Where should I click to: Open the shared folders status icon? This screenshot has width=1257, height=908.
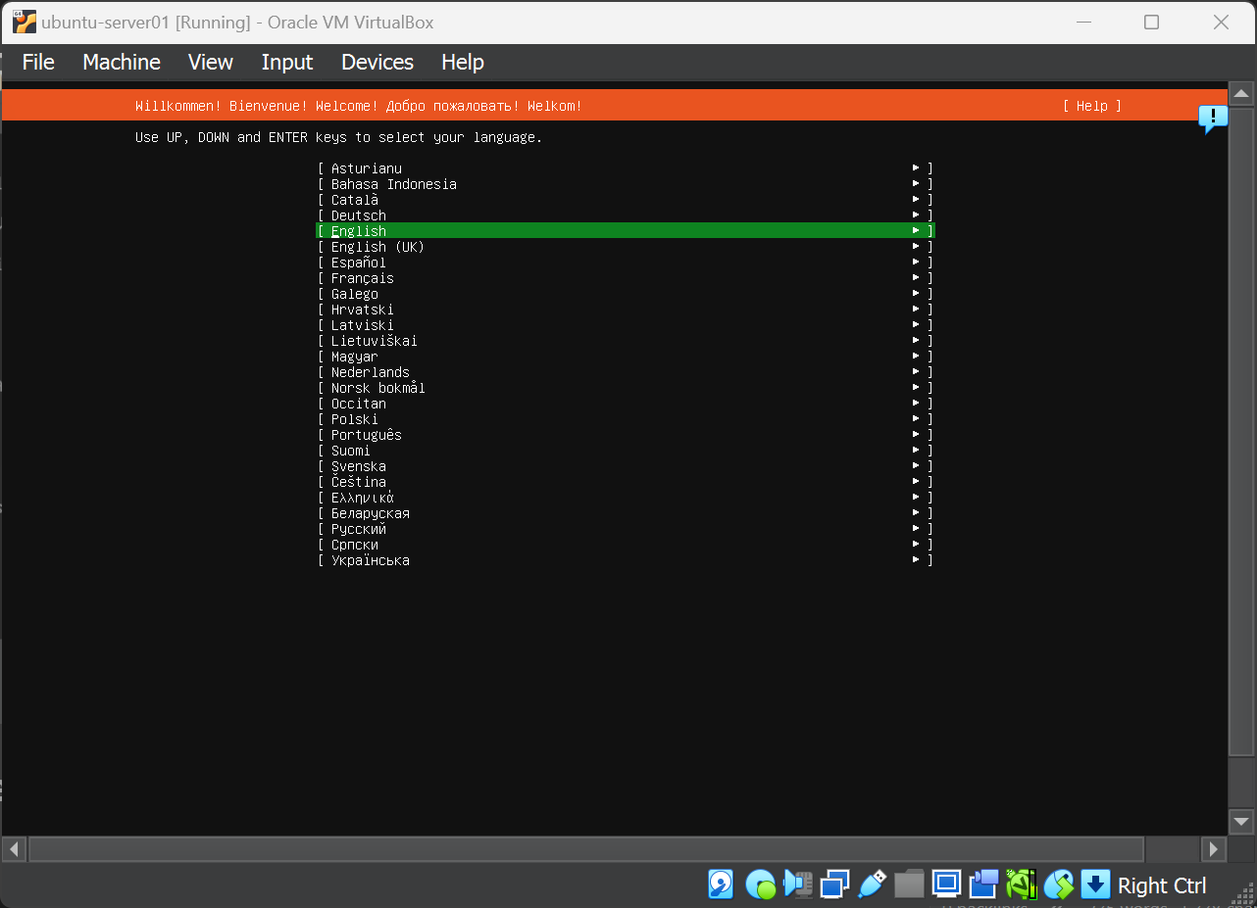click(909, 884)
